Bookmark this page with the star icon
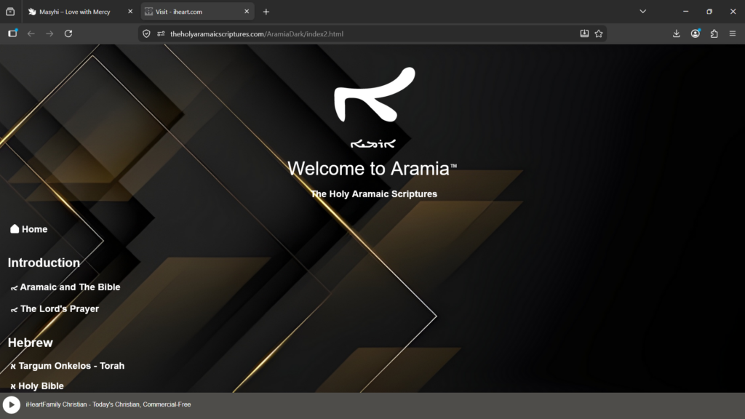 [x=599, y=33]
